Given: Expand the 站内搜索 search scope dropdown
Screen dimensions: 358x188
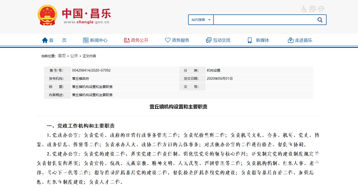Looking at the screenshot, I should coord(201,20).
